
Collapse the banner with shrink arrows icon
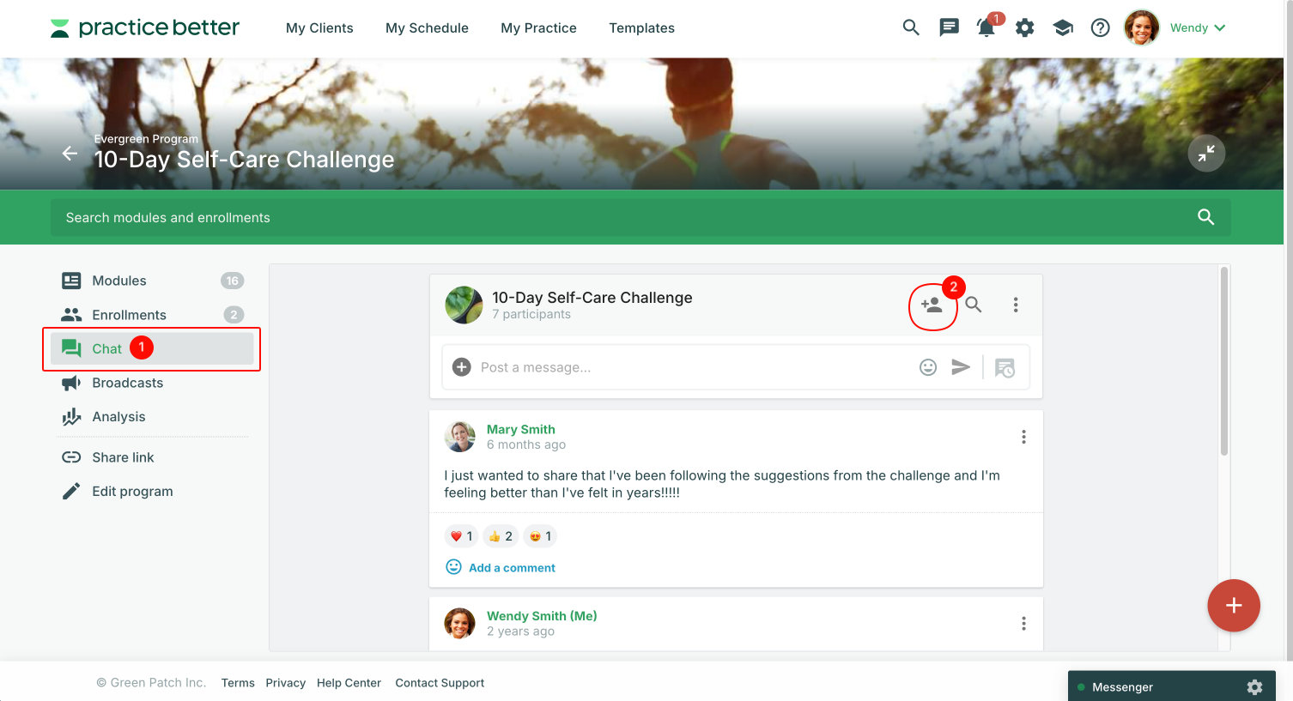click(x=1206, y=154)
